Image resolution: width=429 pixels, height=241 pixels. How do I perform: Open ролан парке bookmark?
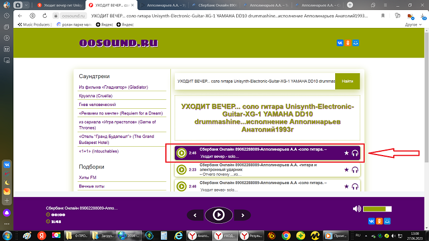point(74,25)
